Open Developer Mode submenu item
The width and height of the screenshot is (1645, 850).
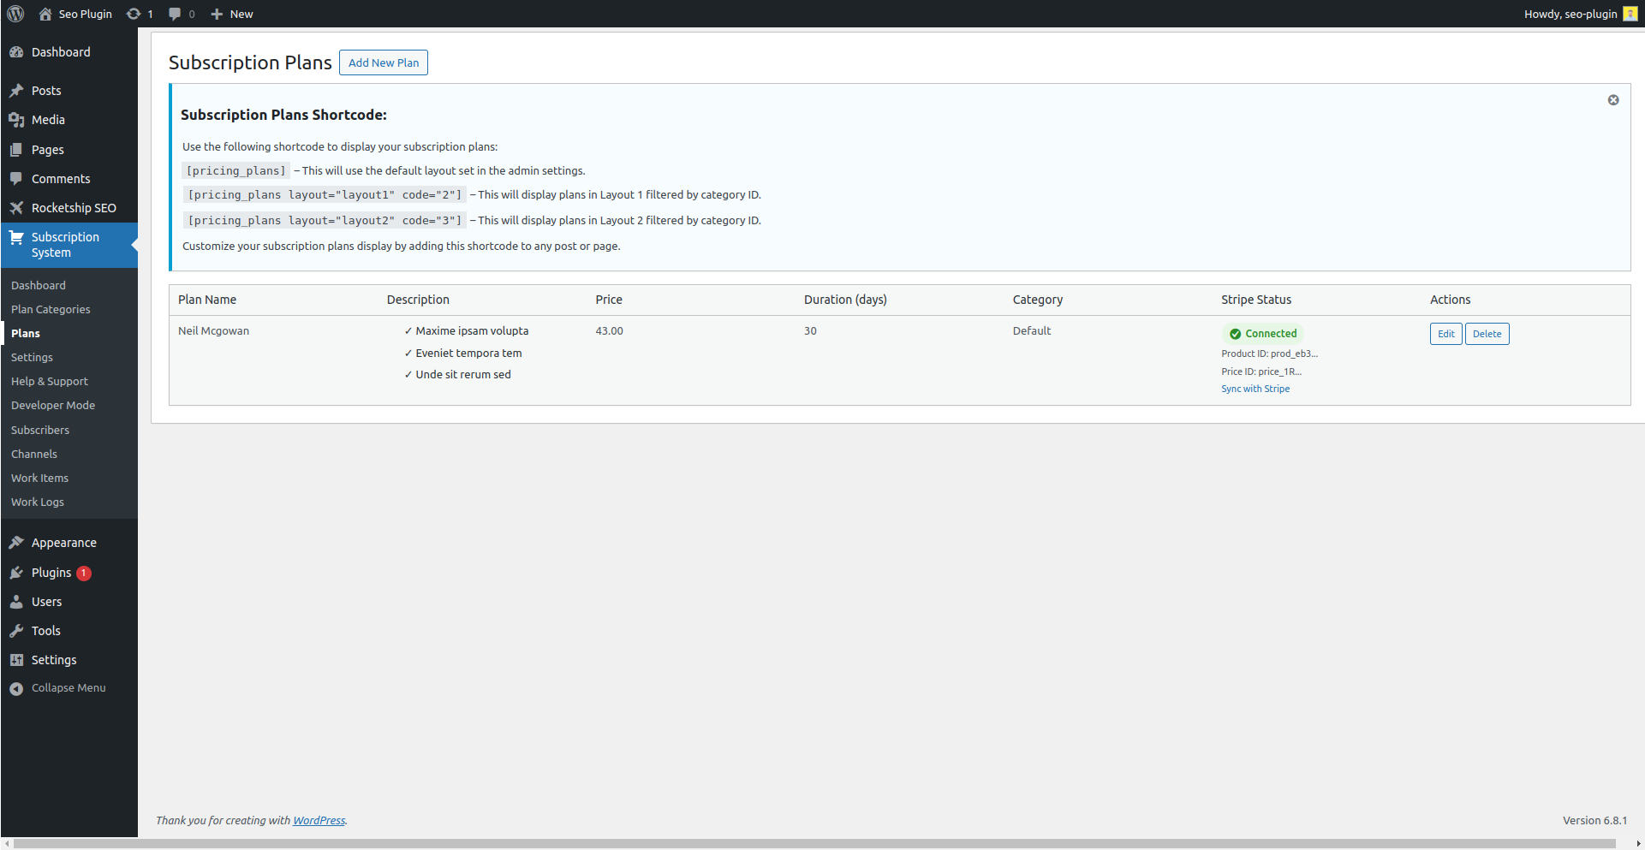(x=53, y=406)
